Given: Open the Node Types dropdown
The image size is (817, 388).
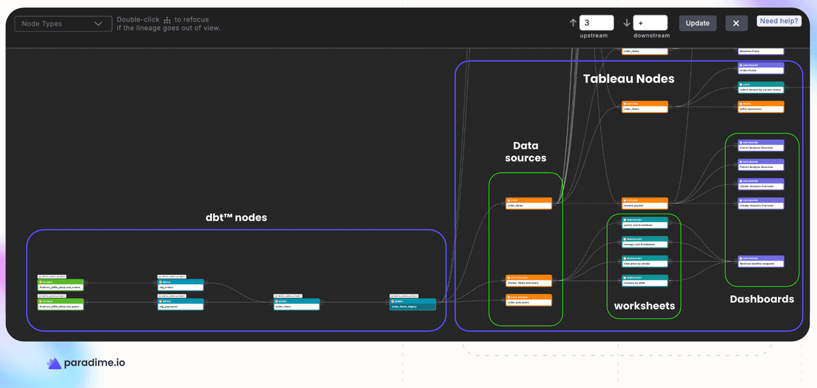Looking at the screenshot, I should click(63, 24).
